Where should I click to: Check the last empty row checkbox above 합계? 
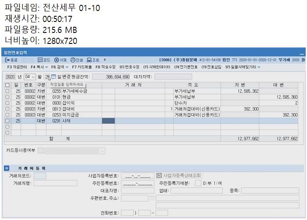(x=7, y=133)
